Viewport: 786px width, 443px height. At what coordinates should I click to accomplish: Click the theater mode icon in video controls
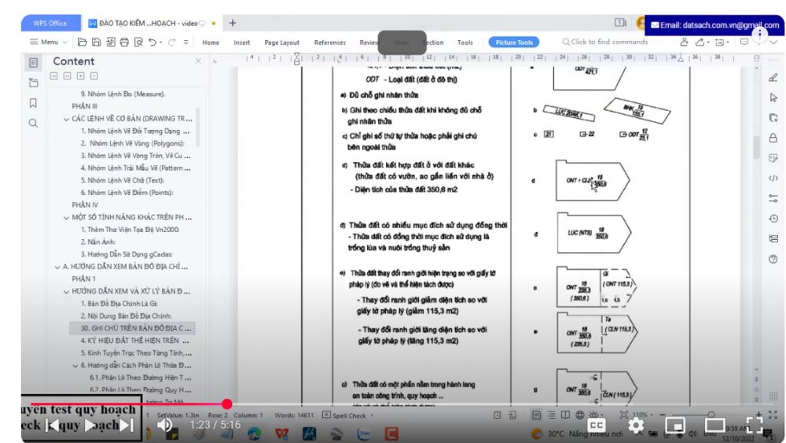click(x=714, y=426)
